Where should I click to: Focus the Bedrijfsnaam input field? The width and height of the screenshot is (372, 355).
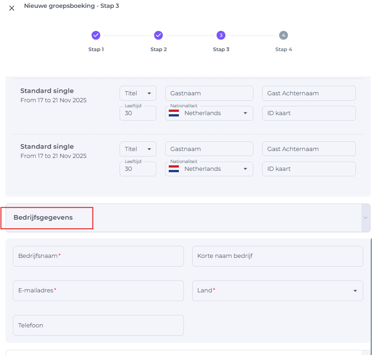[98, 256]
